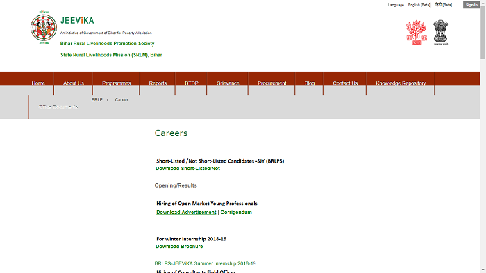Open the Home menu item
486x273 pixels.
[x=38, y=83]
